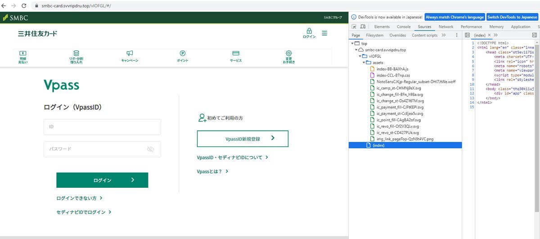Screen dimensions: 540x239
Task: Click the VpassID新規登録 button
Action: pyautogui.click(x=243, y=139)
